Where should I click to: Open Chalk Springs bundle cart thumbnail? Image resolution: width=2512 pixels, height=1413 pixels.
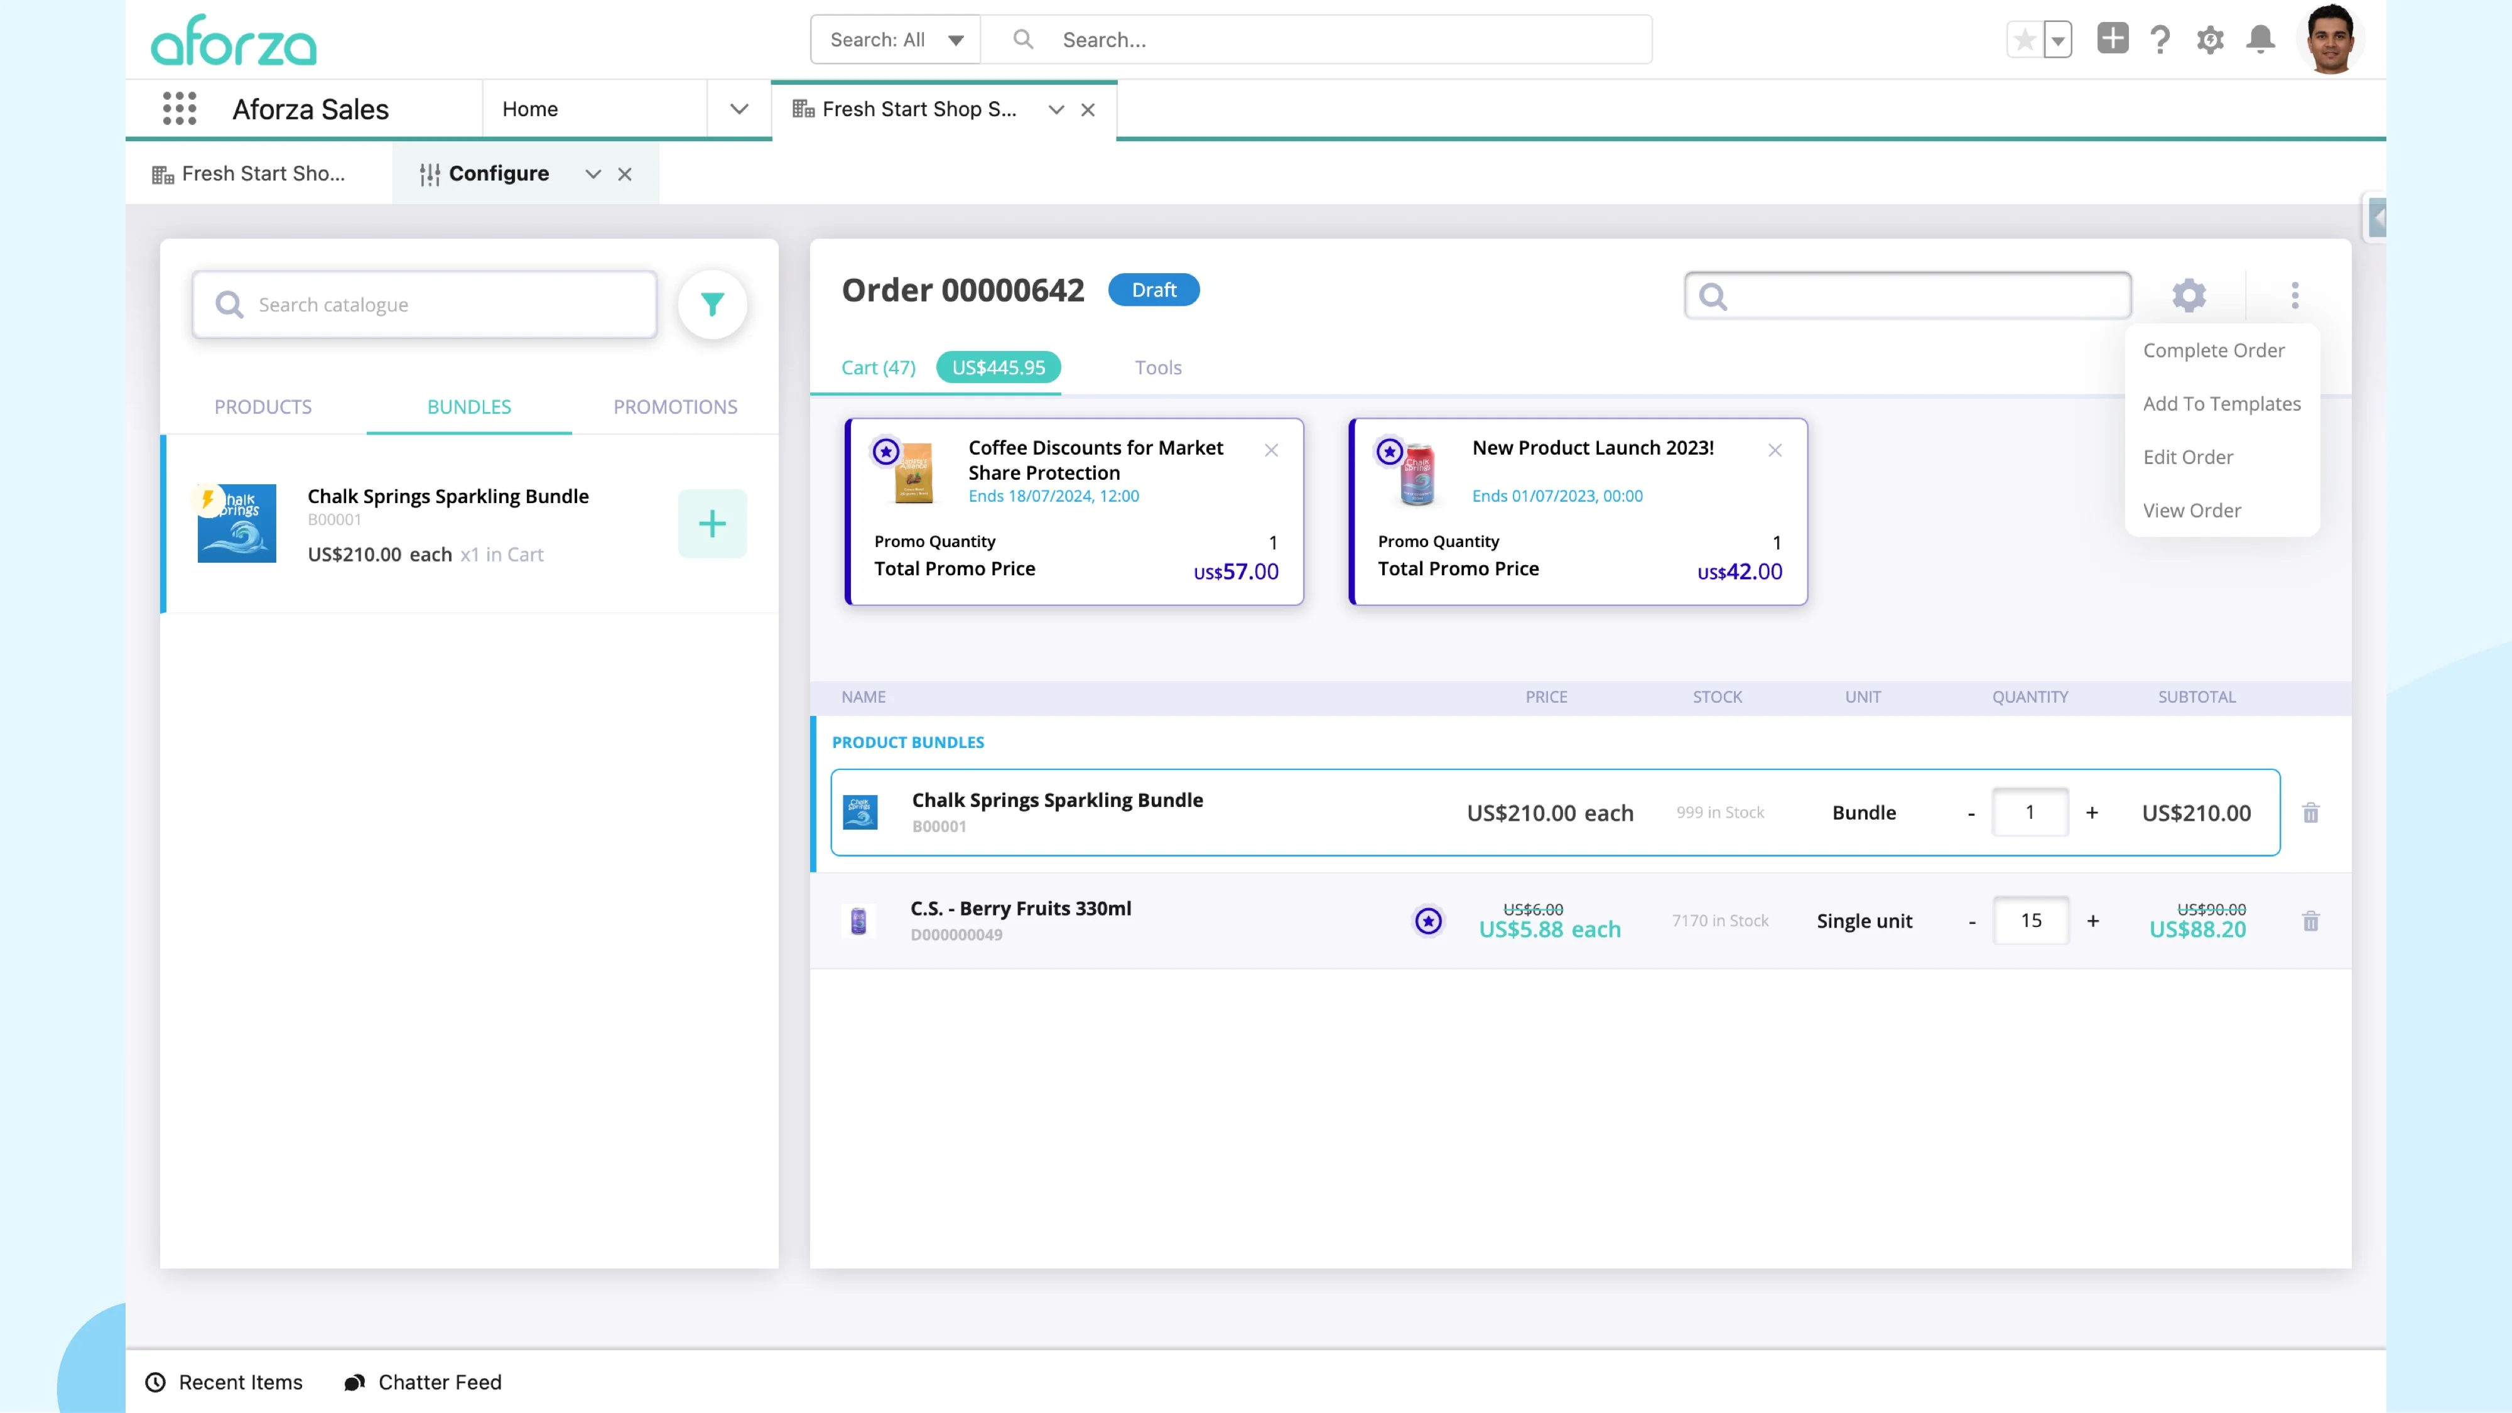click(x=860, y=812)
